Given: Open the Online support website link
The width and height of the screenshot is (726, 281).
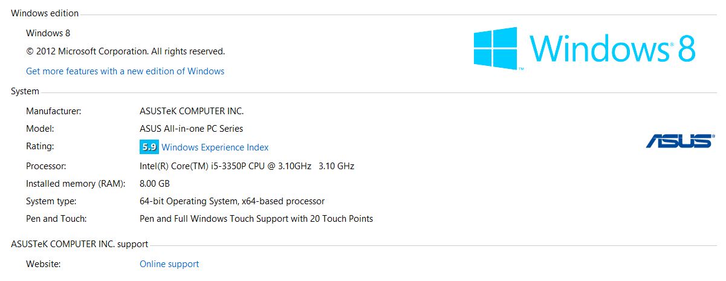Looking at the screenshot, I should (x=169, y=264).
